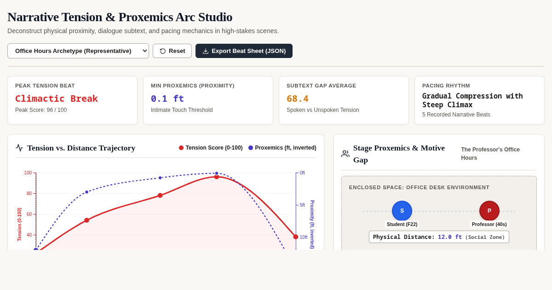Click the red Tension Score legend dot
The width and height of the screenshot is (552, 290).
coord(181,148)
